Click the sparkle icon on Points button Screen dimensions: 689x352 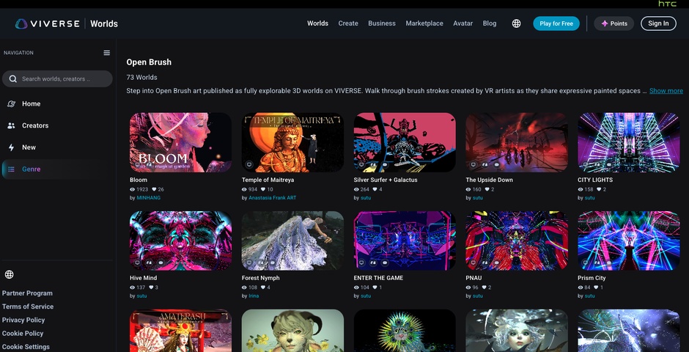604,23
